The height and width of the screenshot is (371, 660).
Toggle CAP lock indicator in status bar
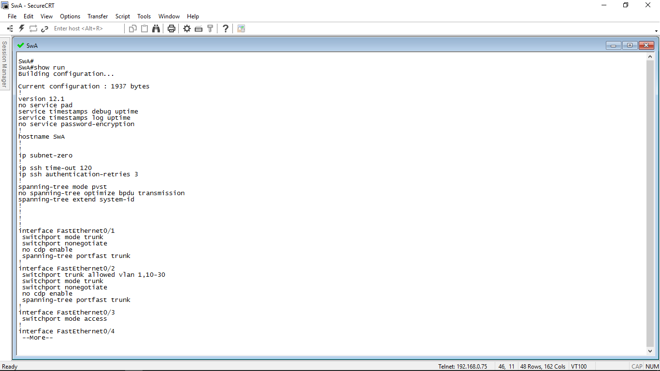636,366
